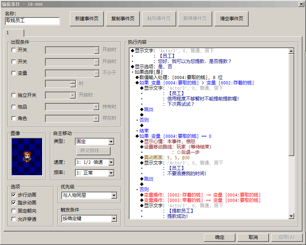This screenshot has width=306, height=245.
Task: Open the 优先级 dropdown showing 与人物同层
Action: (90, 195)
